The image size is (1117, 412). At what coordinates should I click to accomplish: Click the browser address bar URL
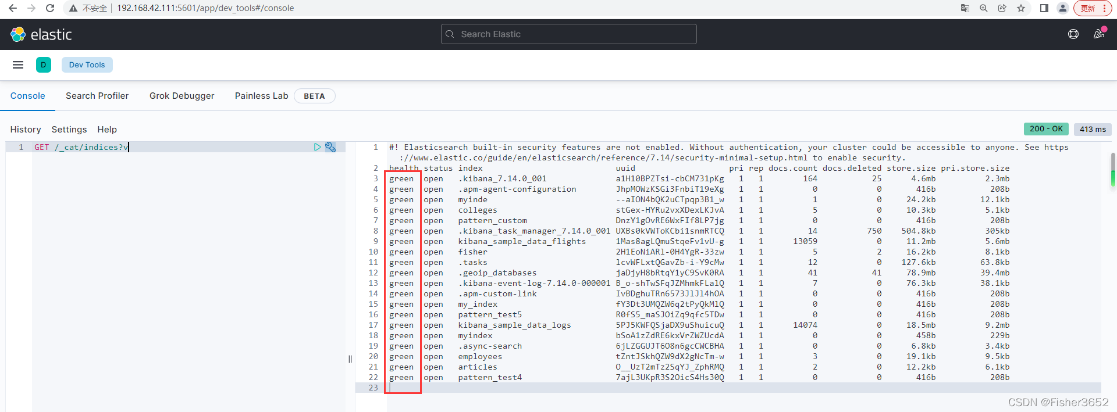point(205,8)
